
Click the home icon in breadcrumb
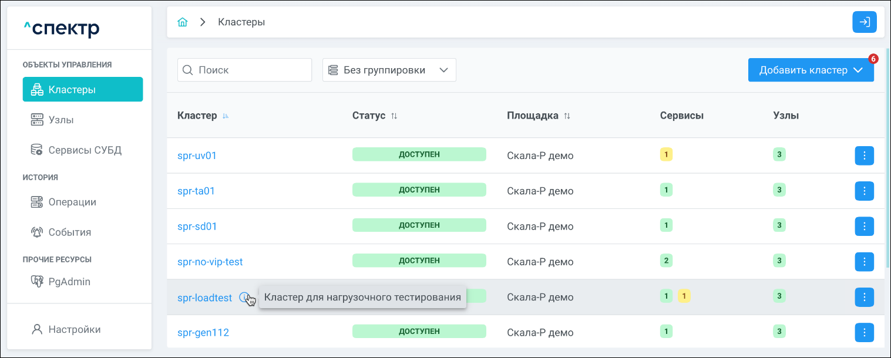[183, 22]
